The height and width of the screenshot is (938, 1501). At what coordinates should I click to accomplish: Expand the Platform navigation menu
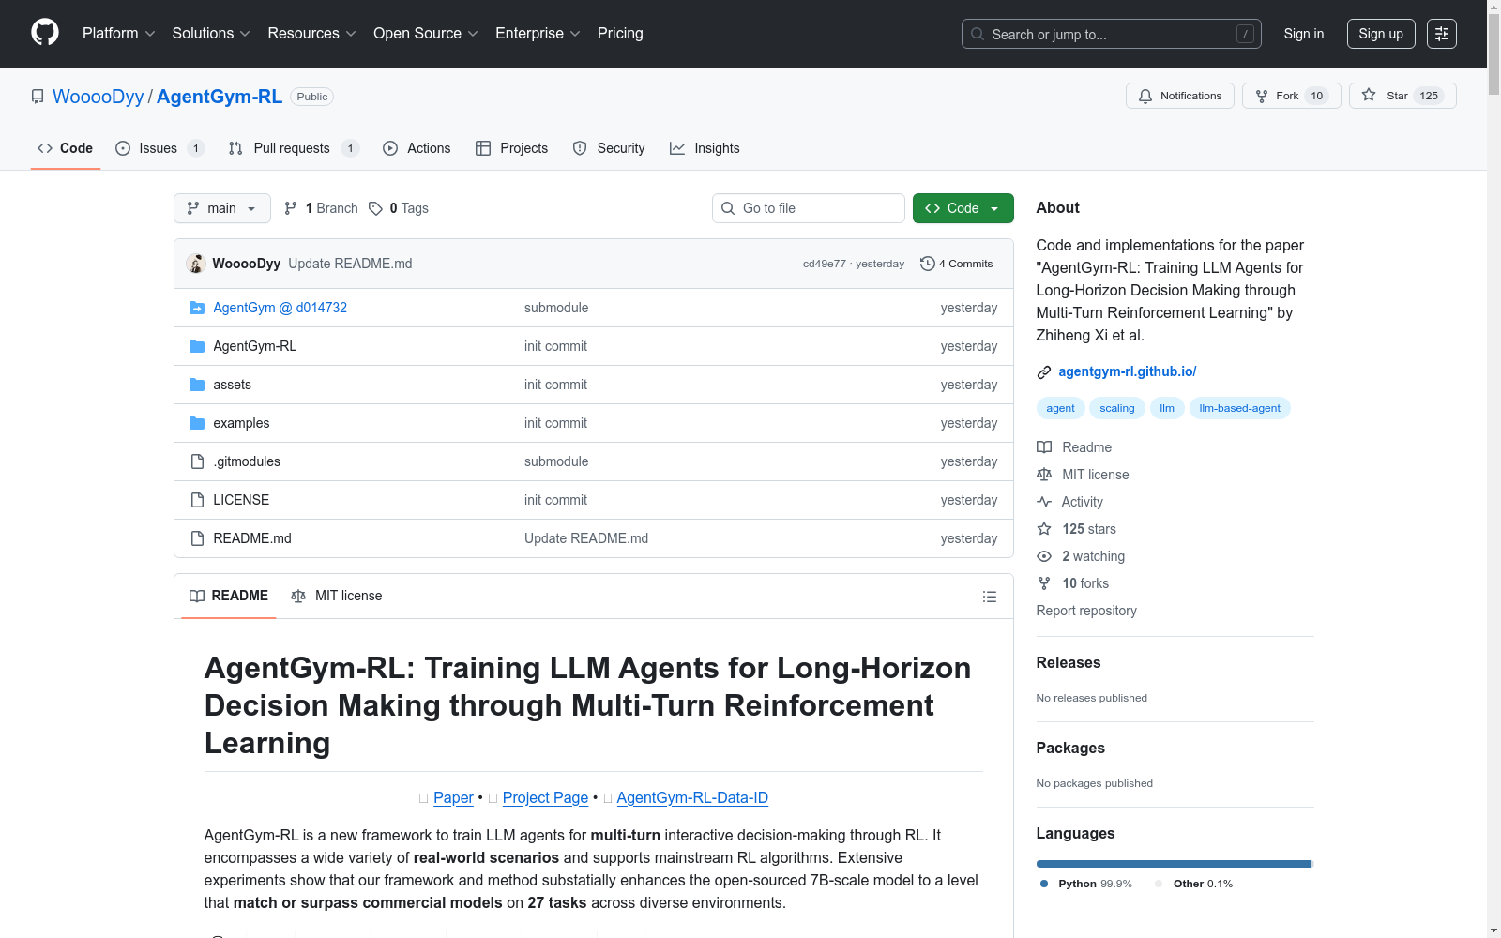click(x=118, y=34)
